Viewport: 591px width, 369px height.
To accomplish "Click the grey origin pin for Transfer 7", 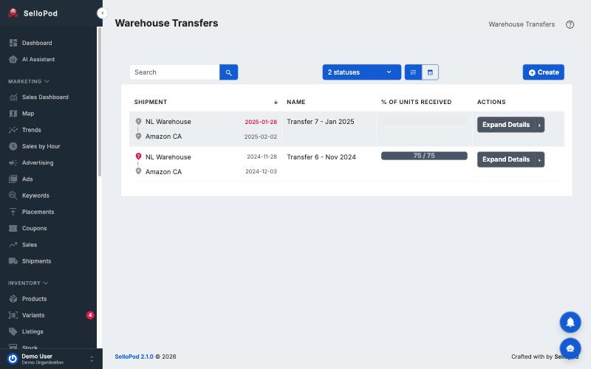I will click(138, 121).
